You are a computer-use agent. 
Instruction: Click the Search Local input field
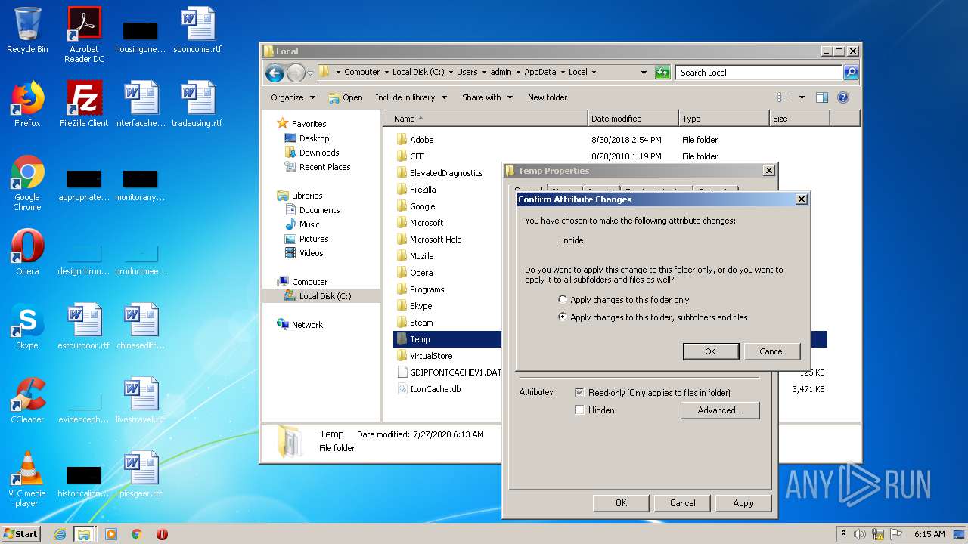[x=759, y=73]
